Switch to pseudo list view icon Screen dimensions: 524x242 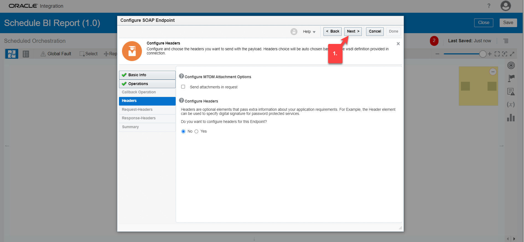[26, 54]
